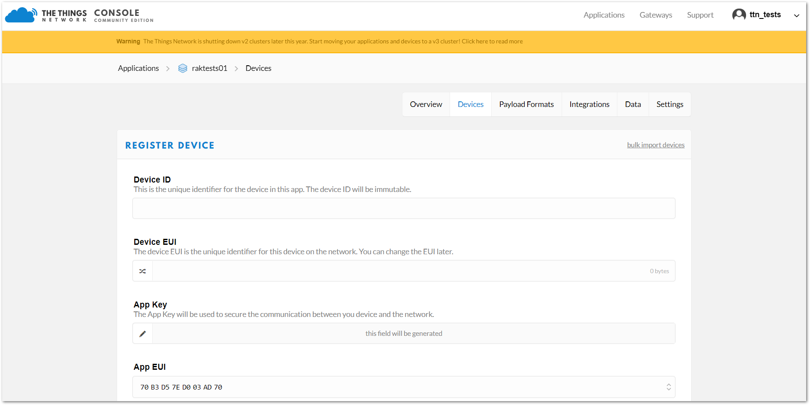This screenshot has width=810, height=405.
Task: Focus the Device ID input field
Action: (x=404, y=208)
